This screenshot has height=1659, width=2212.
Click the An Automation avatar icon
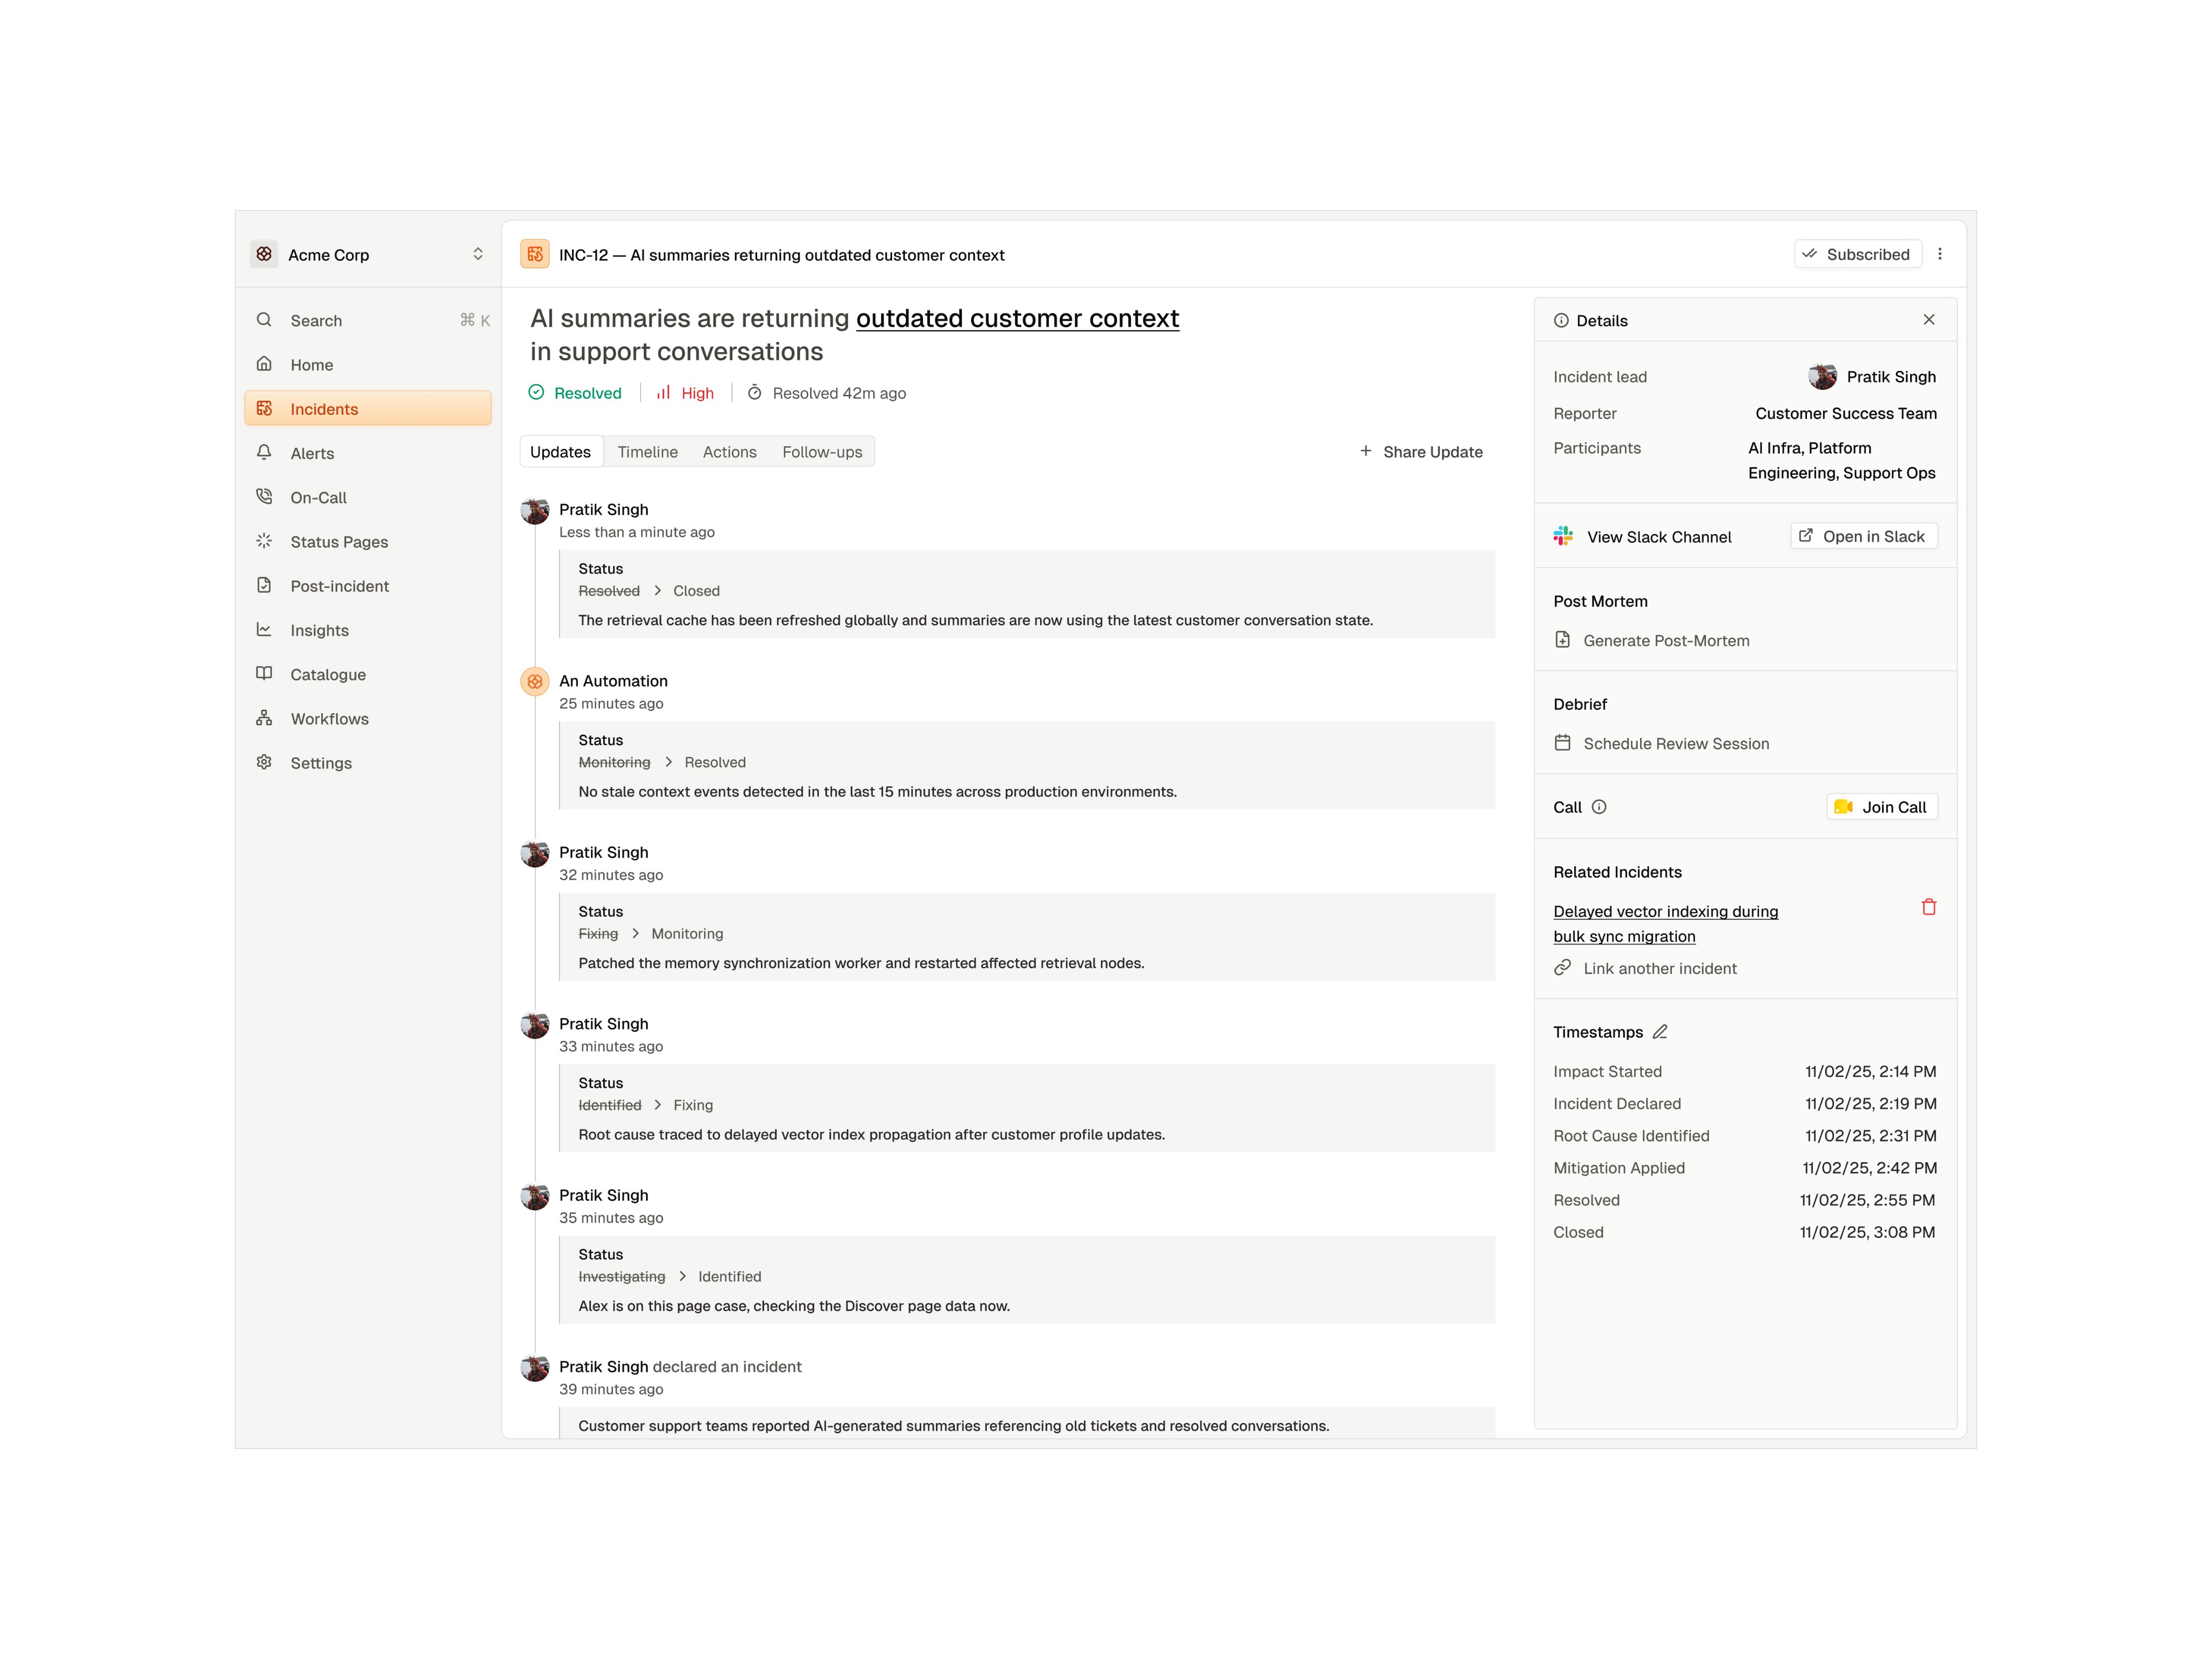(535, 682)
